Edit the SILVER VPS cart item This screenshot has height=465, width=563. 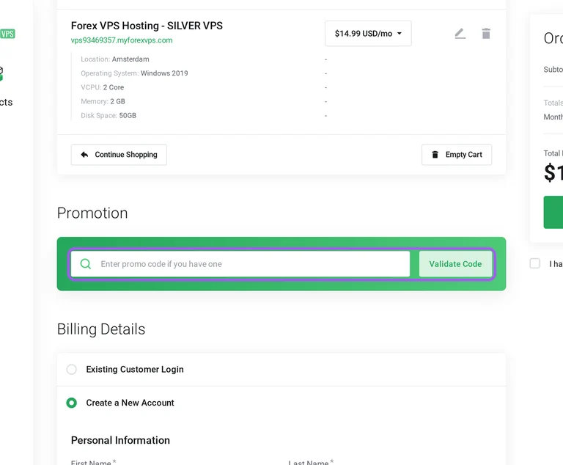click(x=460, y=34)
